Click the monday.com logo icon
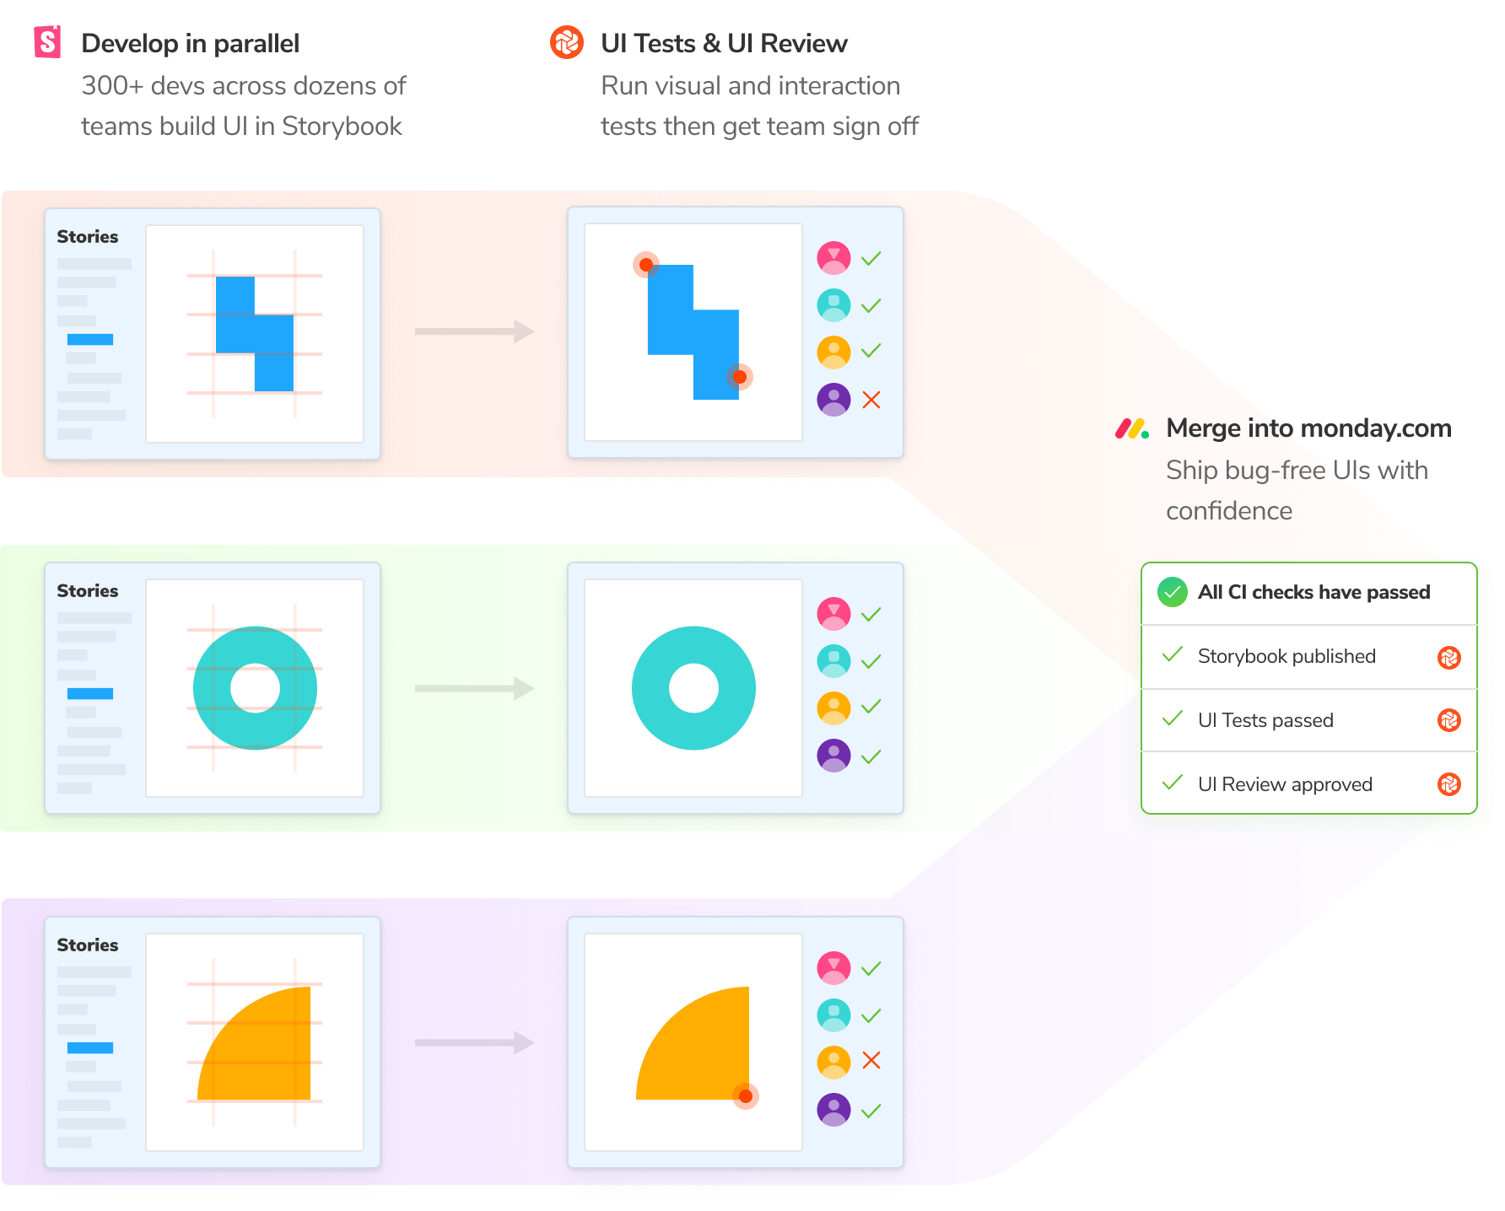 tap(1131, 428)
